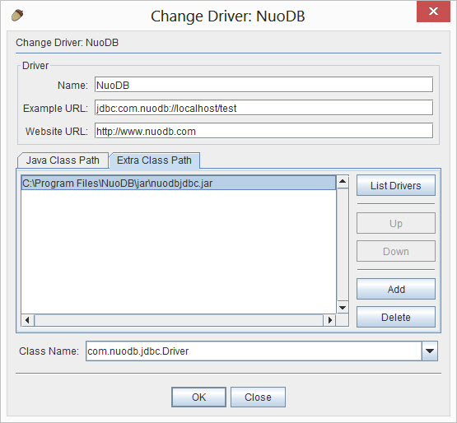Click the acorn application icon in title bar

click(17, 15)
